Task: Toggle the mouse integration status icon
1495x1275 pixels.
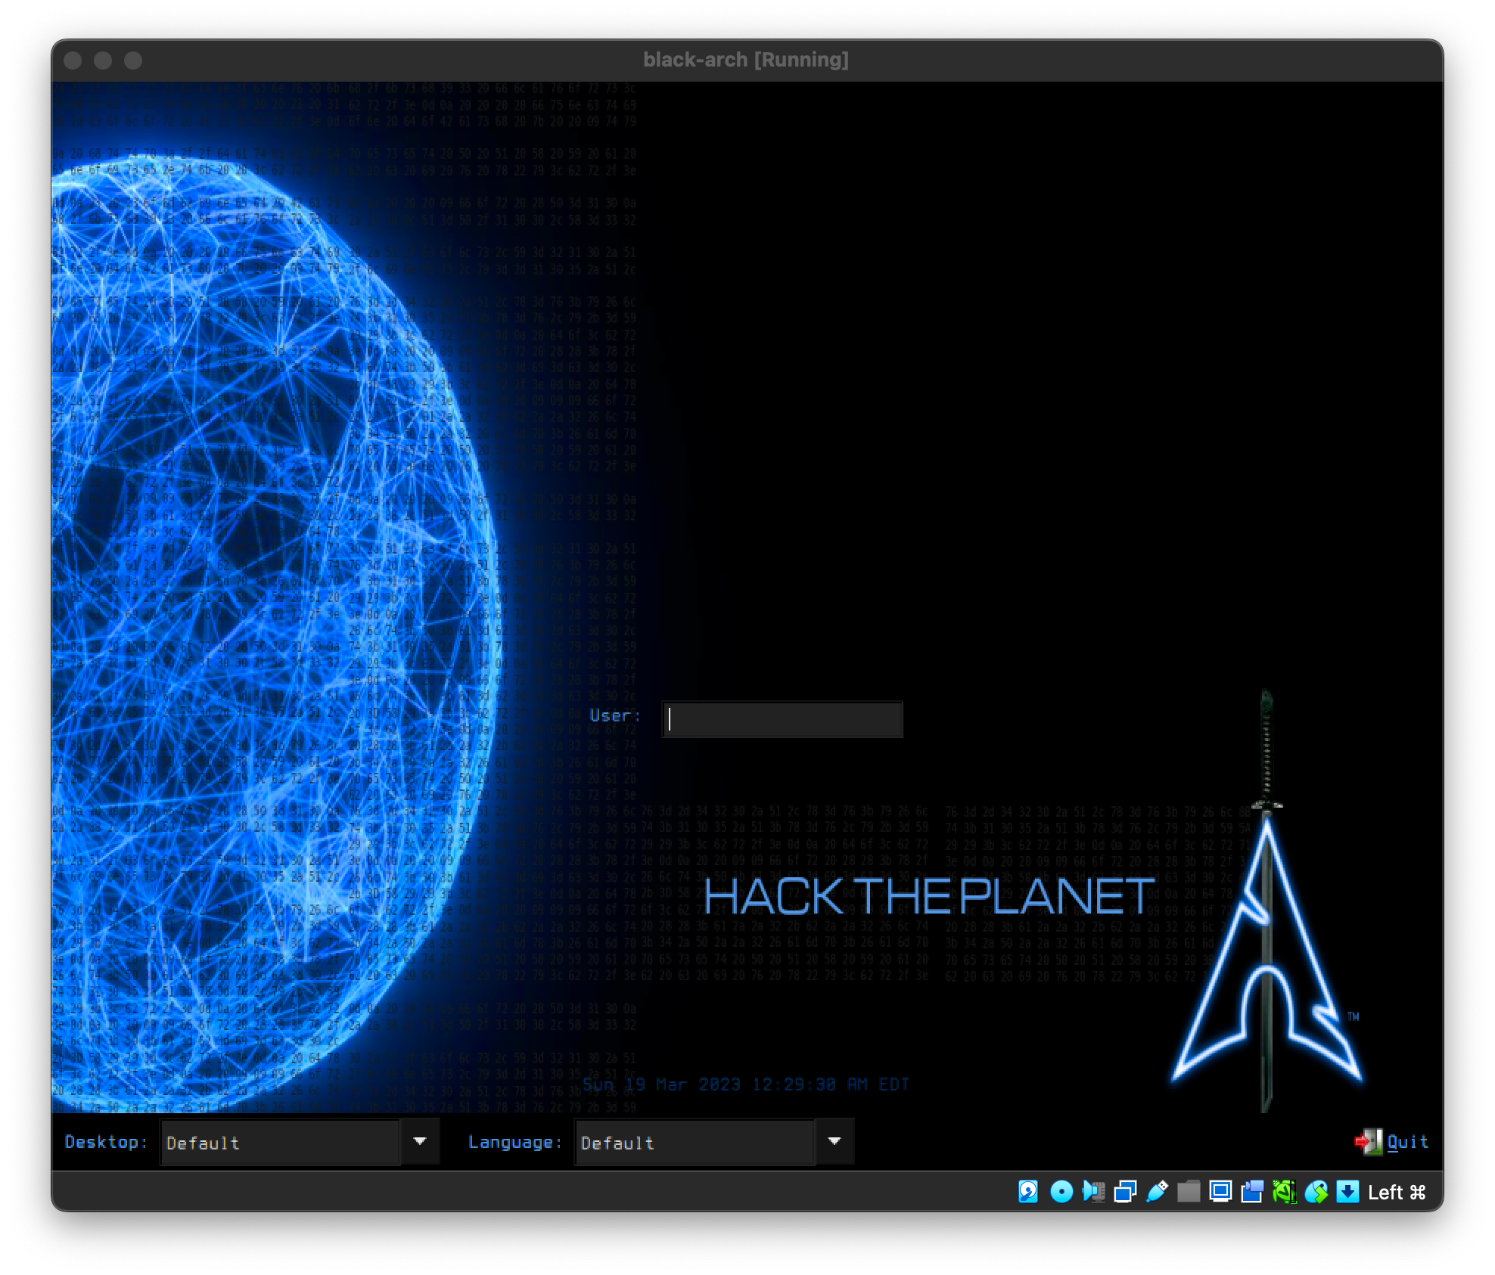Action: pos(1316,1192)
